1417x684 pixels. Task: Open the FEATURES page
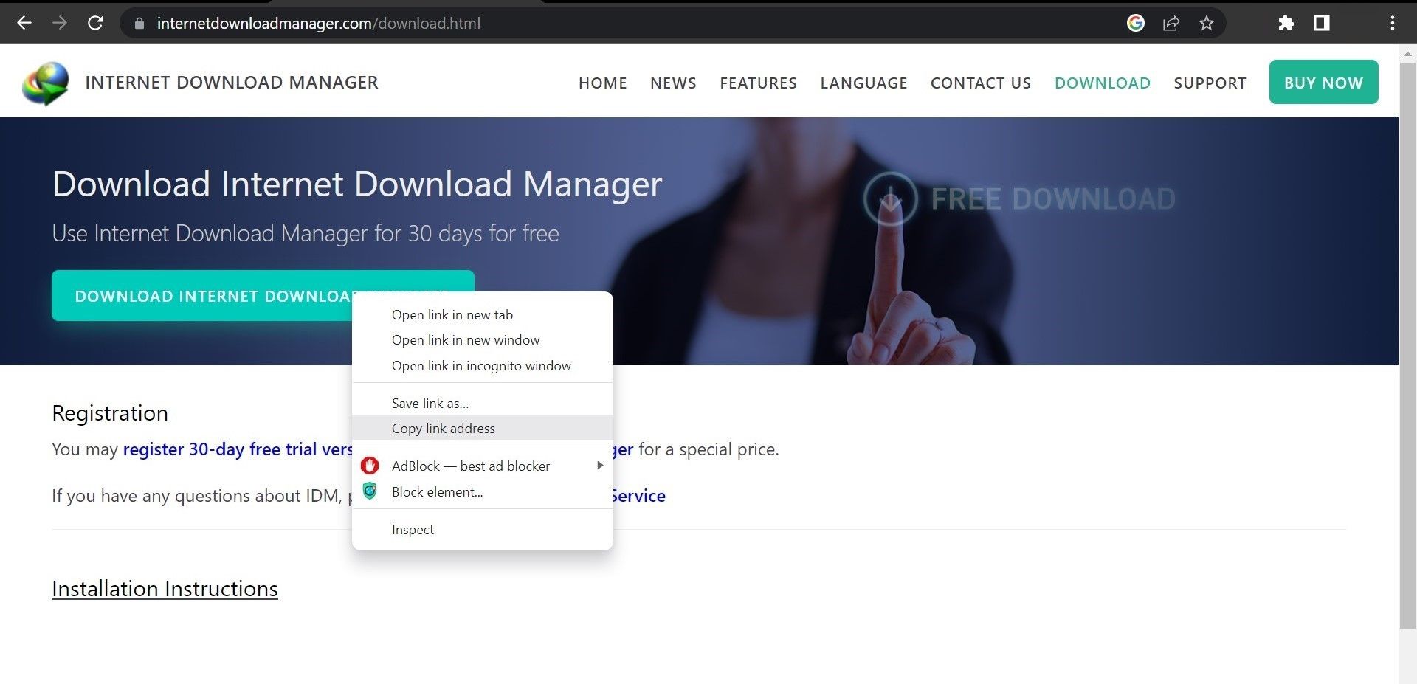pos(759,83)
